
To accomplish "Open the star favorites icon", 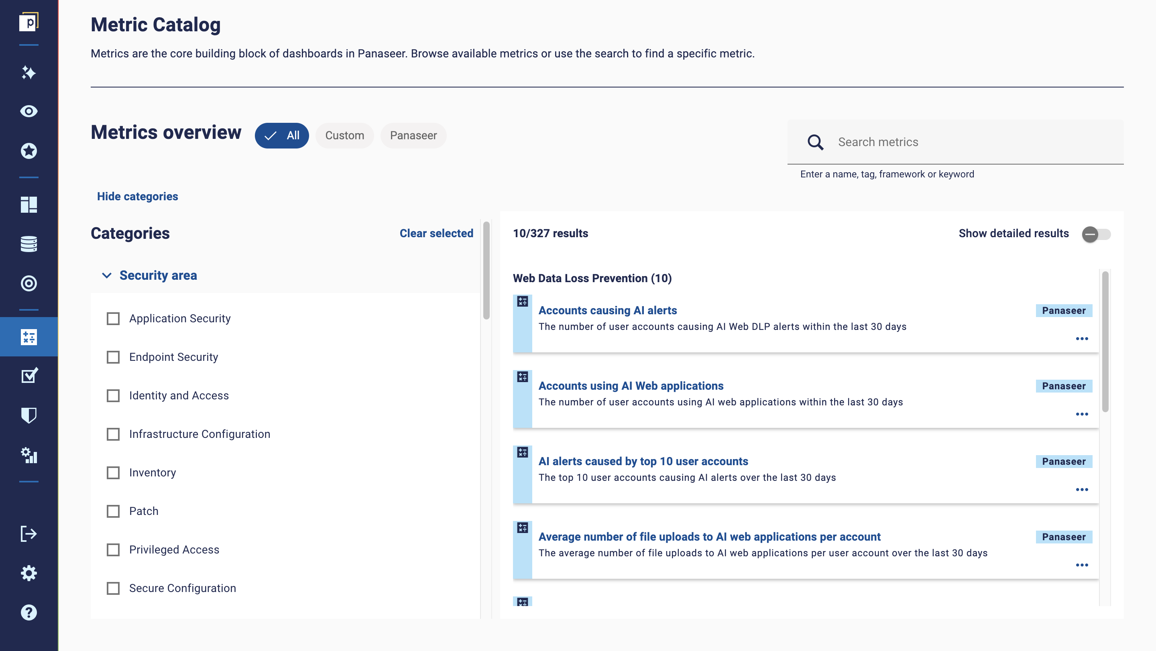I will [x=29, y=151].
